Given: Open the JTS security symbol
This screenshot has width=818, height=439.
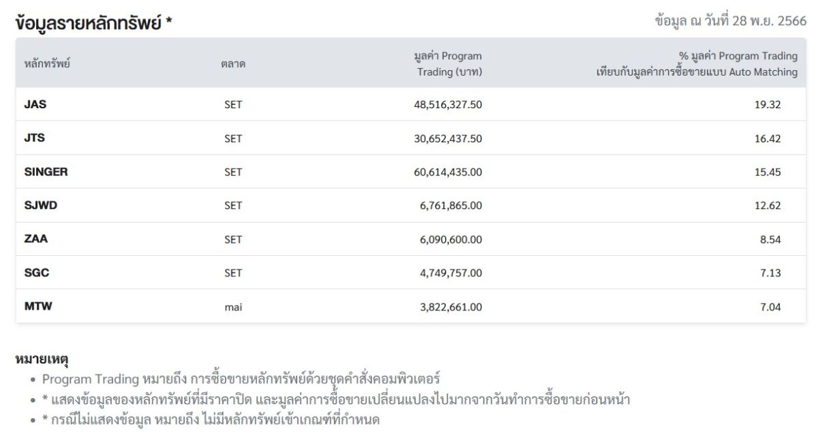Looking at the screenshot, I should (x=35, y=138).
